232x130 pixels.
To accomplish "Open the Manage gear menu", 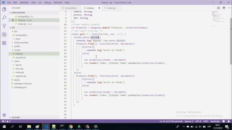I will [x=4, y=115].
